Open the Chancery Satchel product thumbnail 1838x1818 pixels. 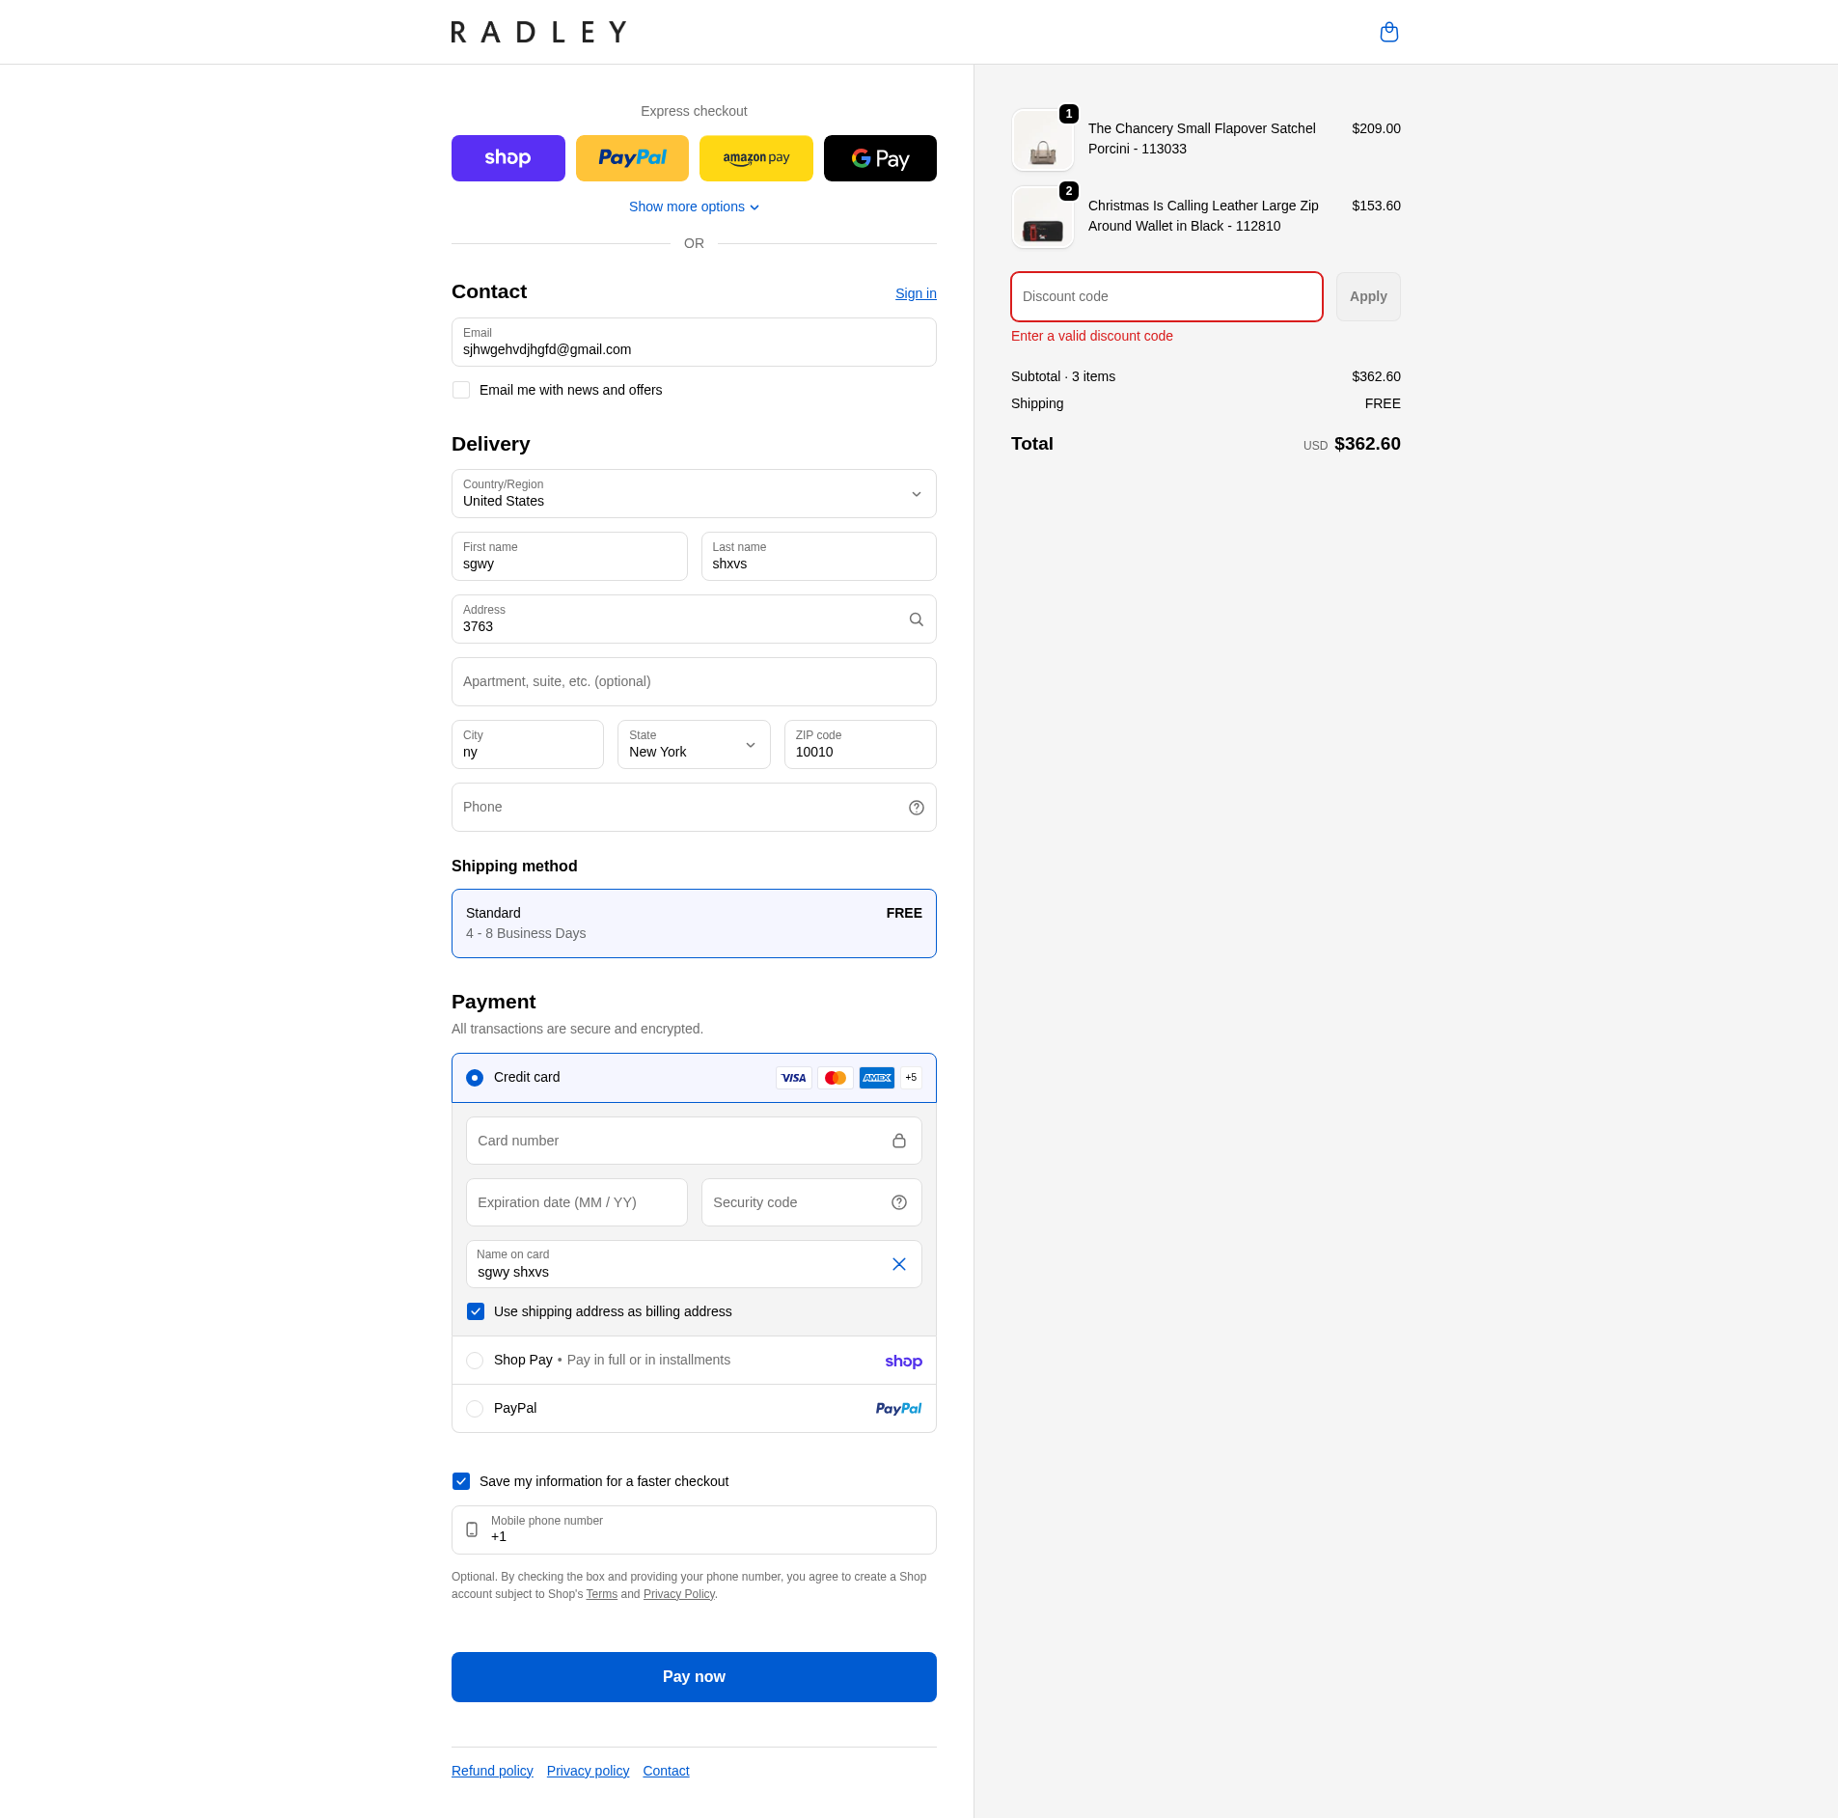(x=1042, y=141)
